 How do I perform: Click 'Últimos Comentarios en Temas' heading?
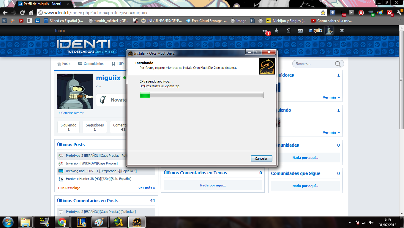point(195,173)
